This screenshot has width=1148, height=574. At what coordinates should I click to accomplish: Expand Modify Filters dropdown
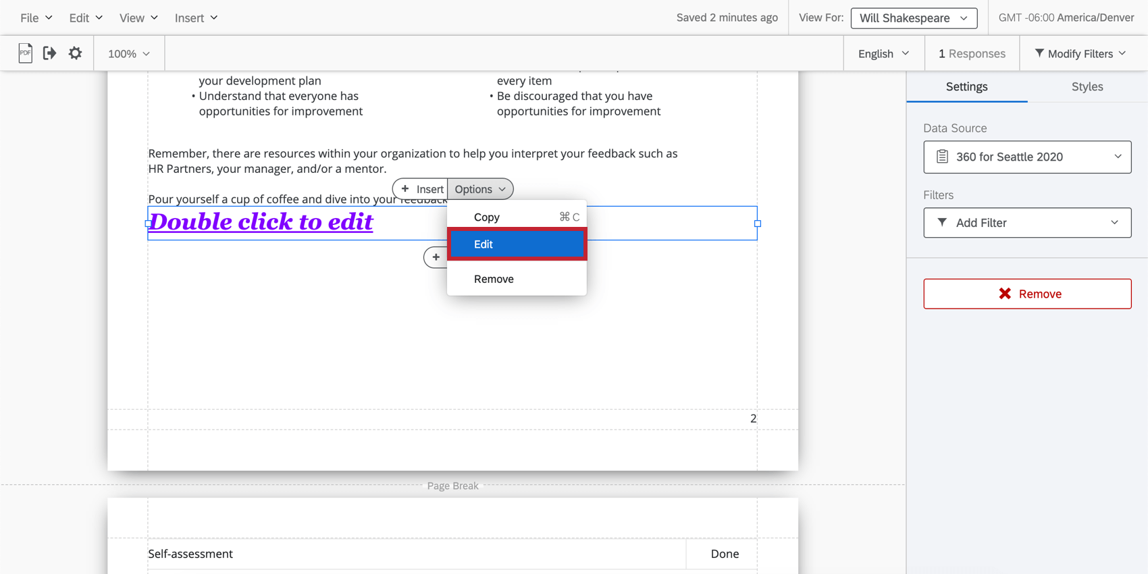[1080, 53]
